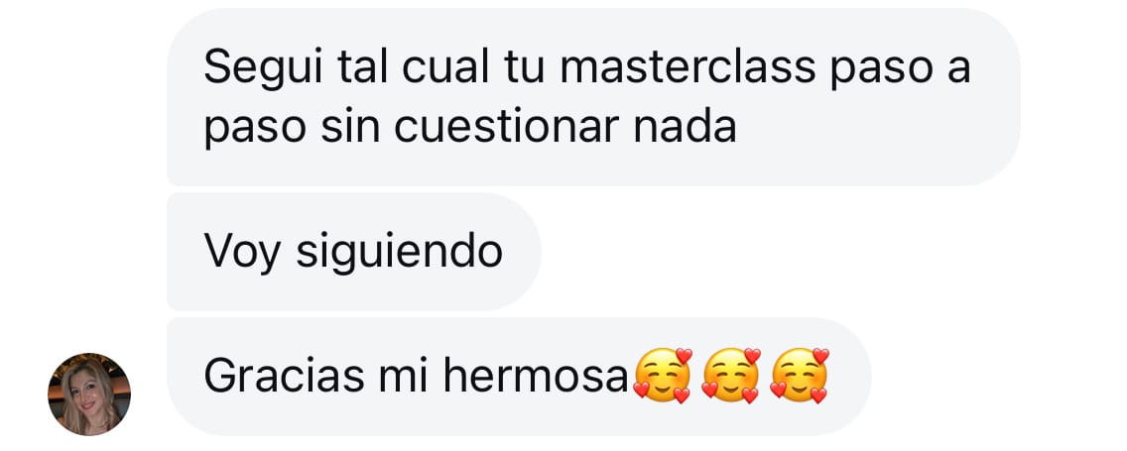This screenshot has width=1127, height=451.
Task: Open the sender's profile picture avatar
Action: pyautogui.click(x=89, y=395)
